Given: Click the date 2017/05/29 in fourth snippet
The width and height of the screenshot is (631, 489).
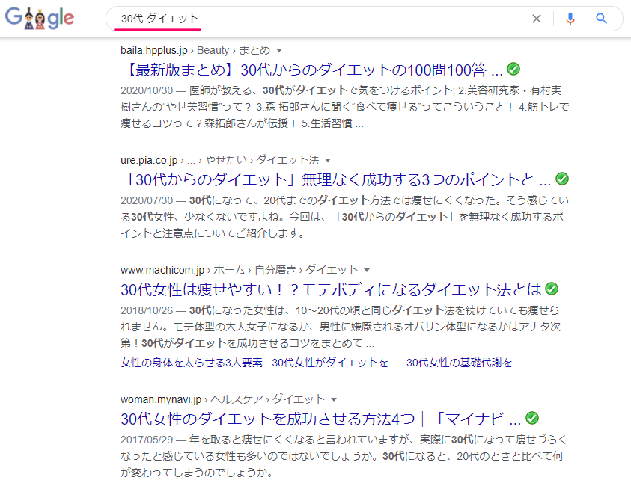Looking at the screenshot, I should click(147, 440).
